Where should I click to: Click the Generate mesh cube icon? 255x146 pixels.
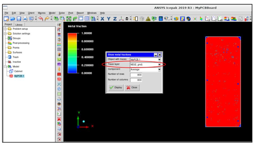(x=142, y=19)
